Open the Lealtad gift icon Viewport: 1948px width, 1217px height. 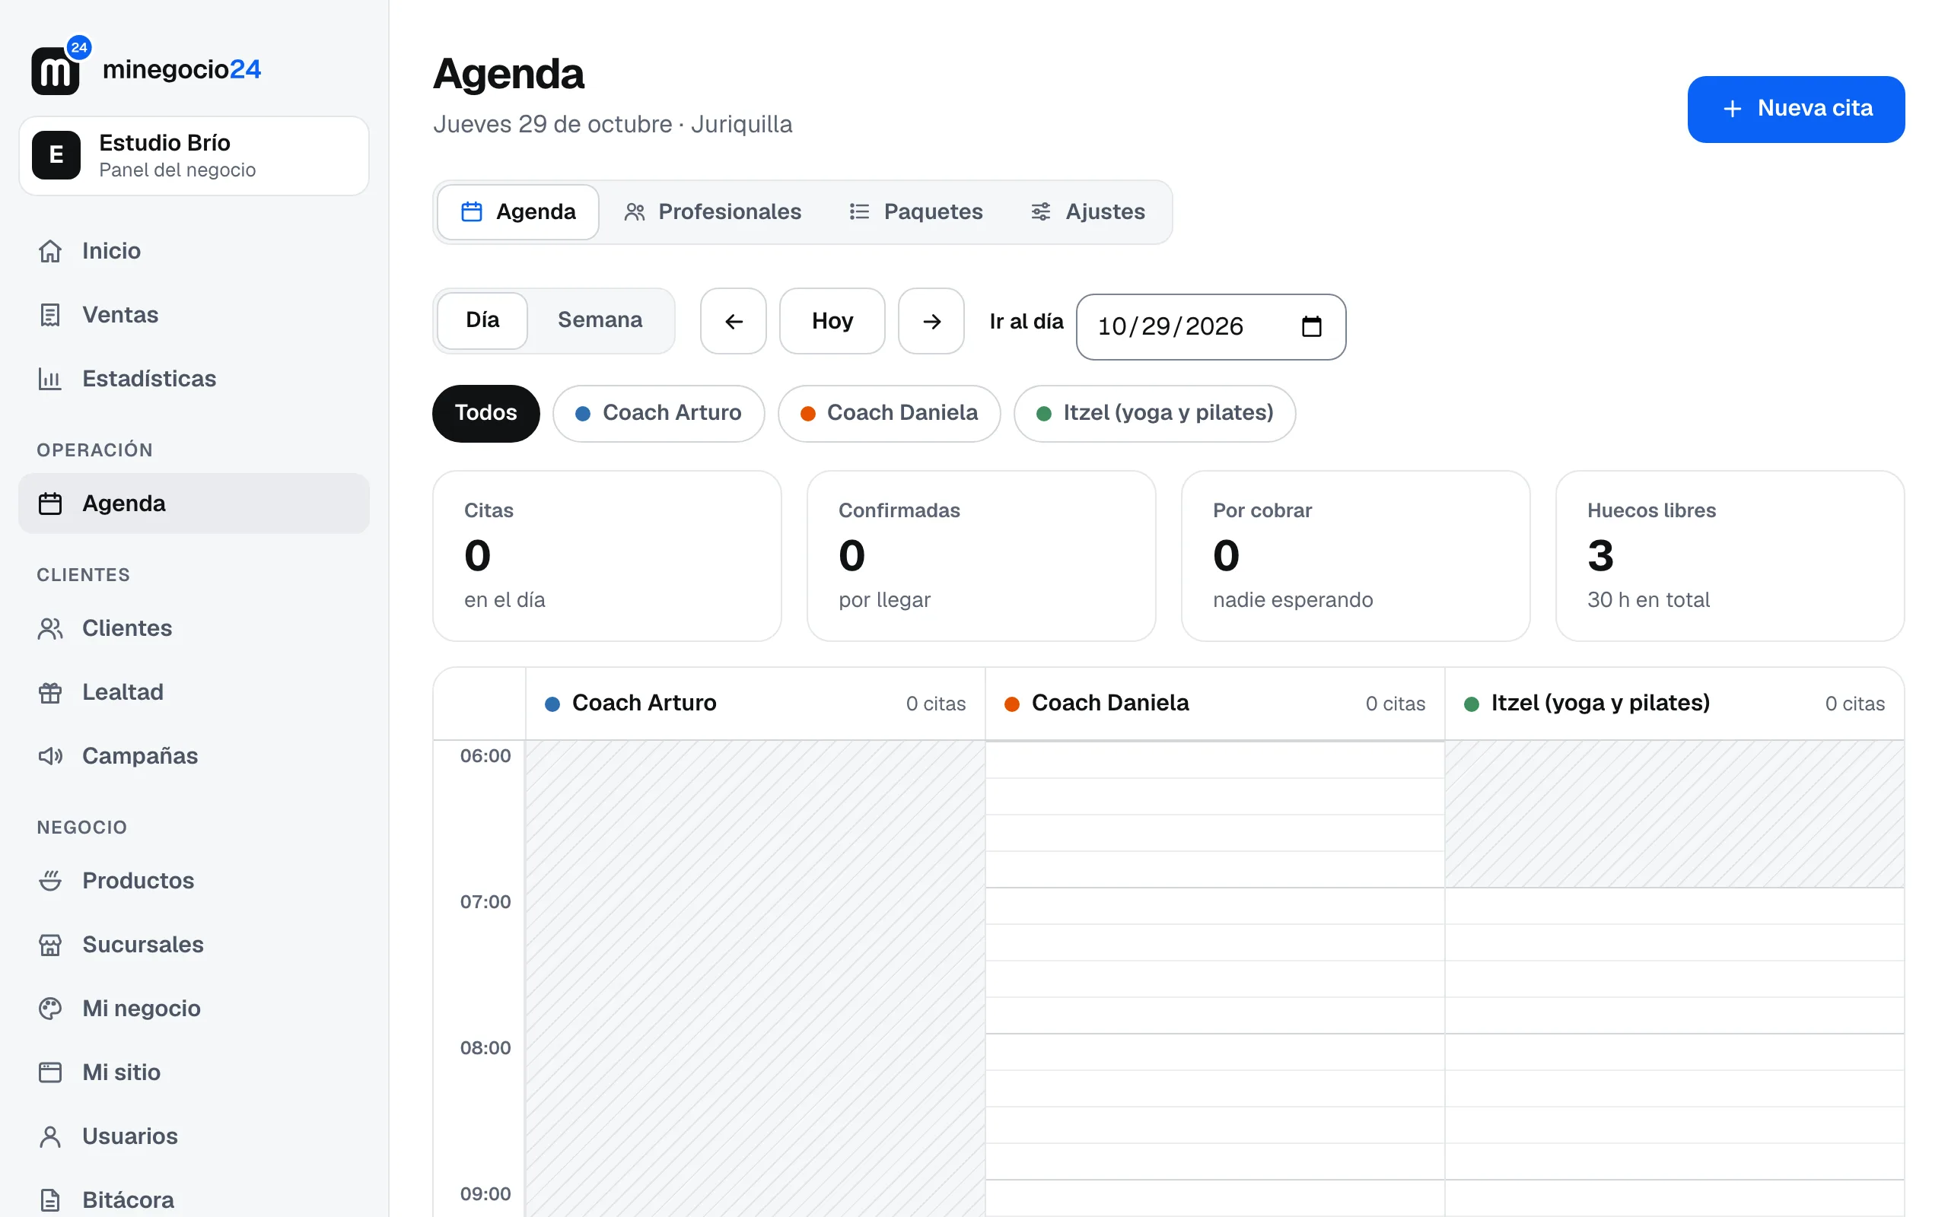click(x=50, y=692)
